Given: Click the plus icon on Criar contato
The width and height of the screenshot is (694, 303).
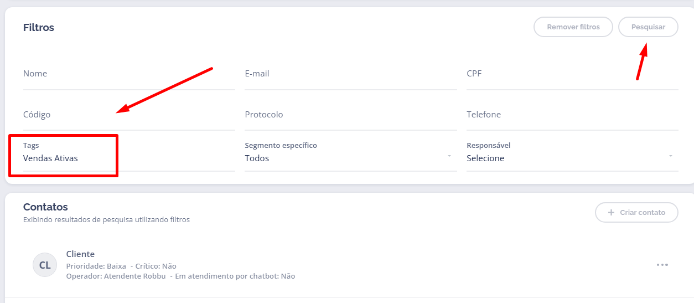Looking at the screenshot, I should point(611,213).
